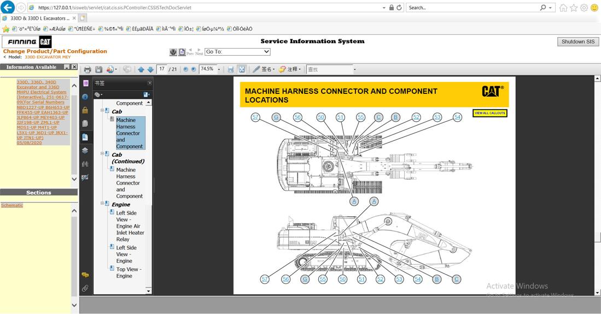Open the Schematic section link

point(12,205)
